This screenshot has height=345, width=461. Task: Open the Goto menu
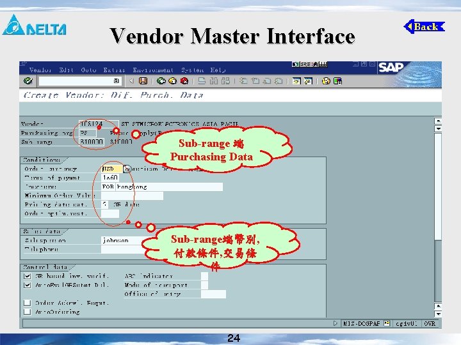click(88, 70)
